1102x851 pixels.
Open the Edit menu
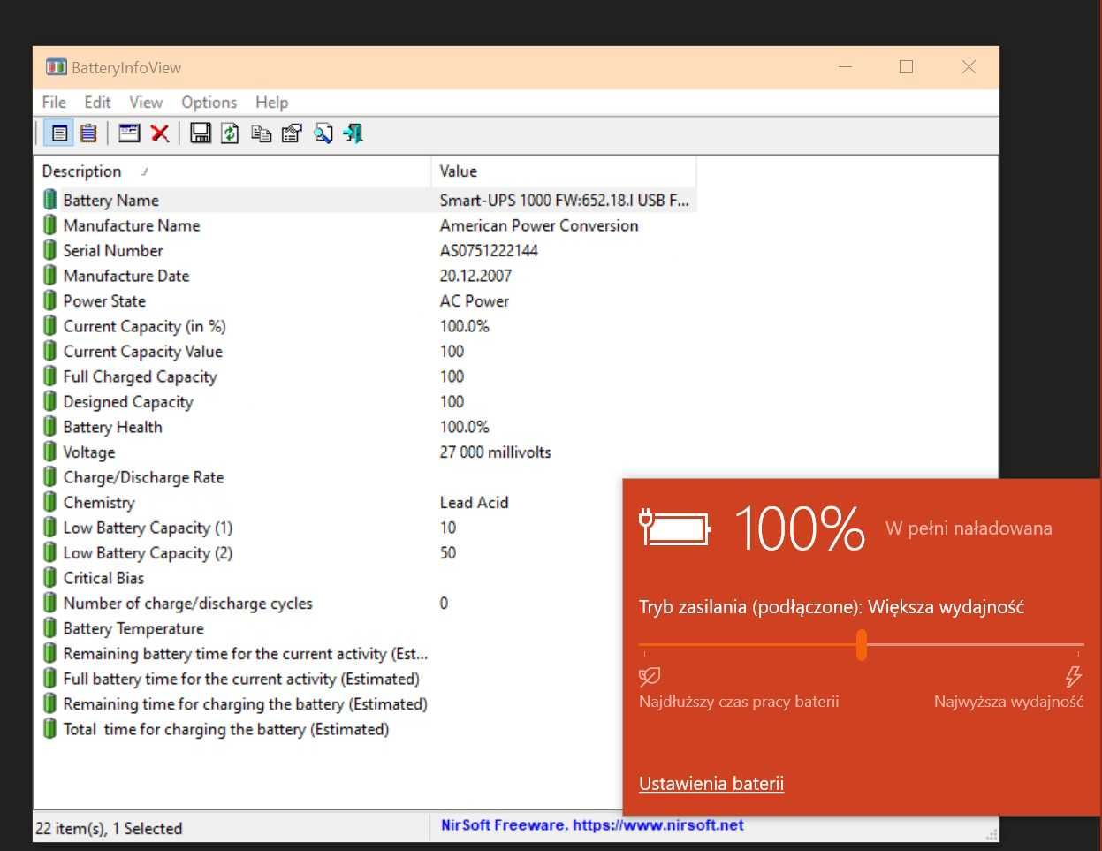pos(97,103)
